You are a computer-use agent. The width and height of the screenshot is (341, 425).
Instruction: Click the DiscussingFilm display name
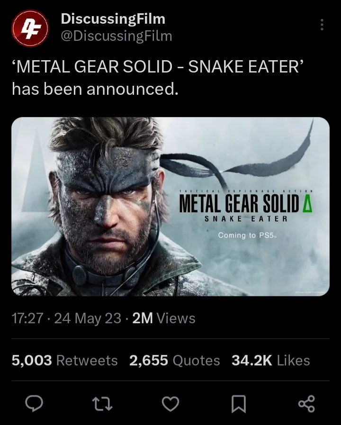click(x=113, y=19)
